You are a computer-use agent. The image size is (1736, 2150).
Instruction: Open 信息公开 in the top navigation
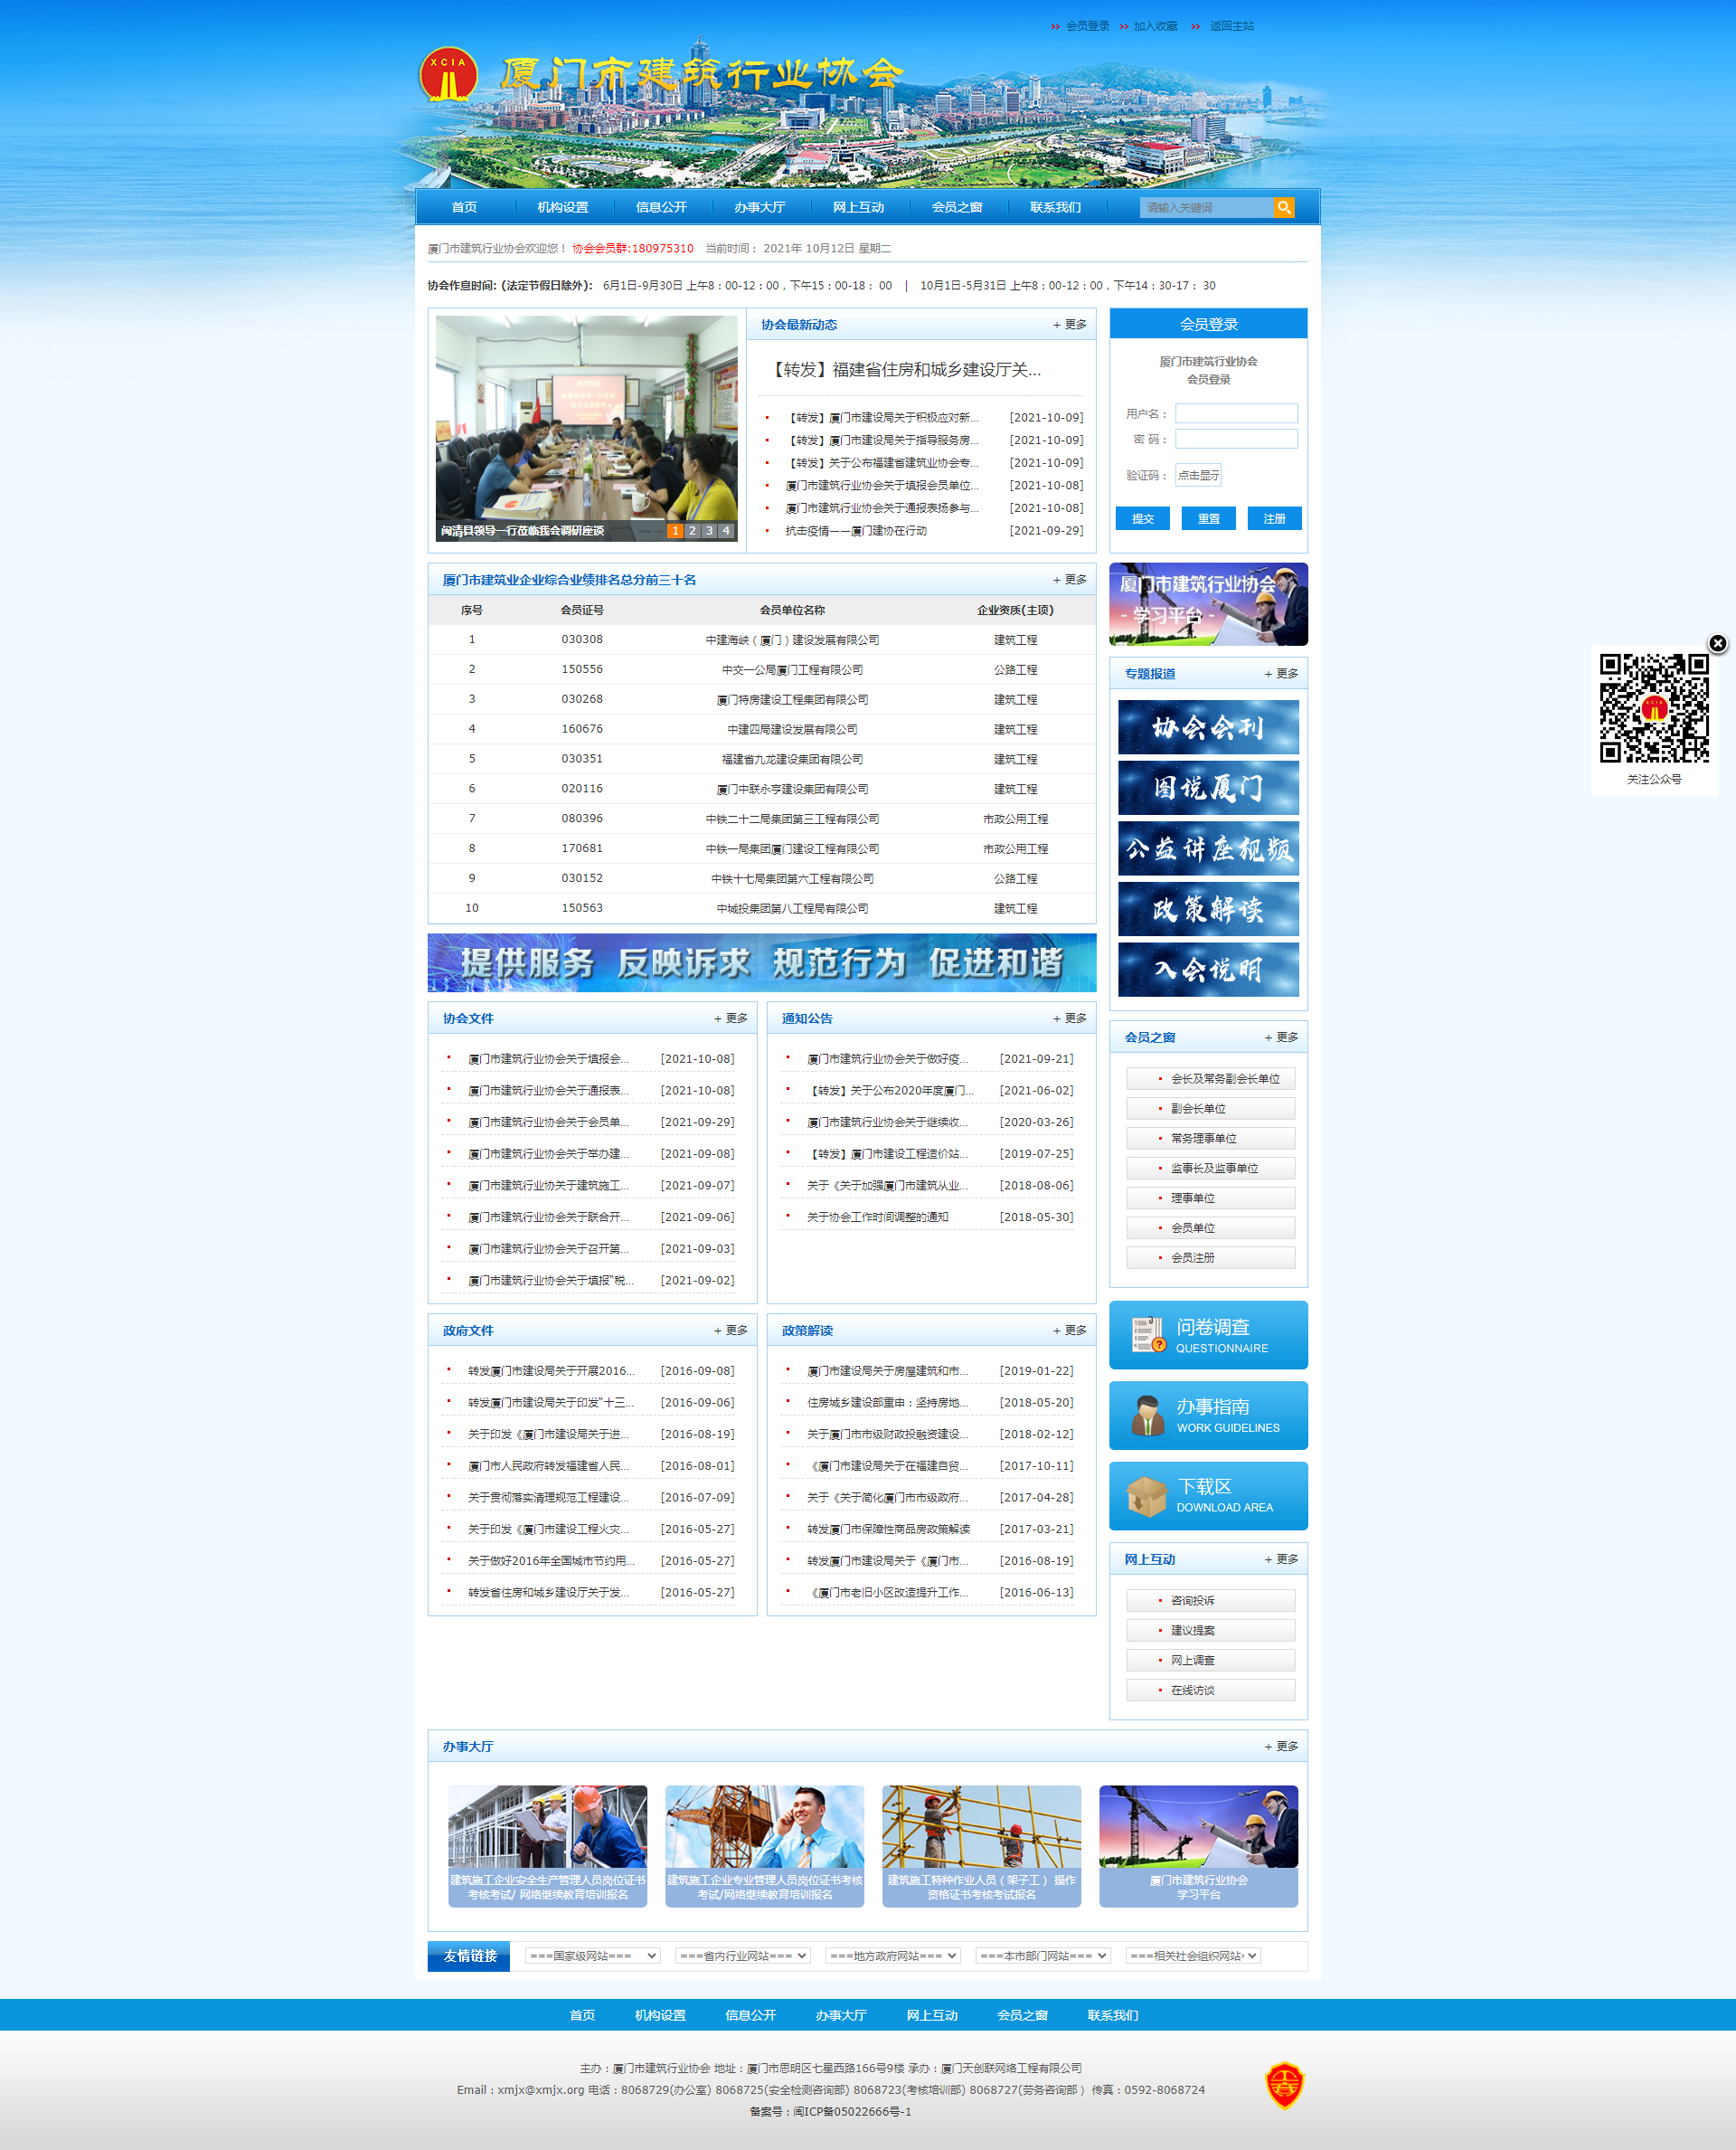pos(661,207)
